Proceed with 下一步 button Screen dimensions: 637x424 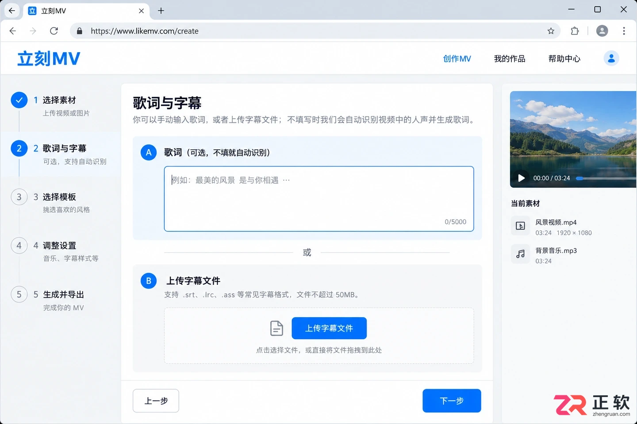(x=452, y=401)
